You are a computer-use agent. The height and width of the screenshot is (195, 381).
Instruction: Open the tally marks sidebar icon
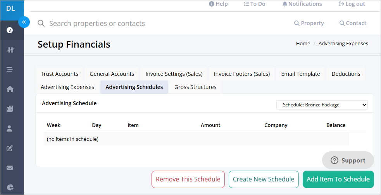(x=10, y=50)
